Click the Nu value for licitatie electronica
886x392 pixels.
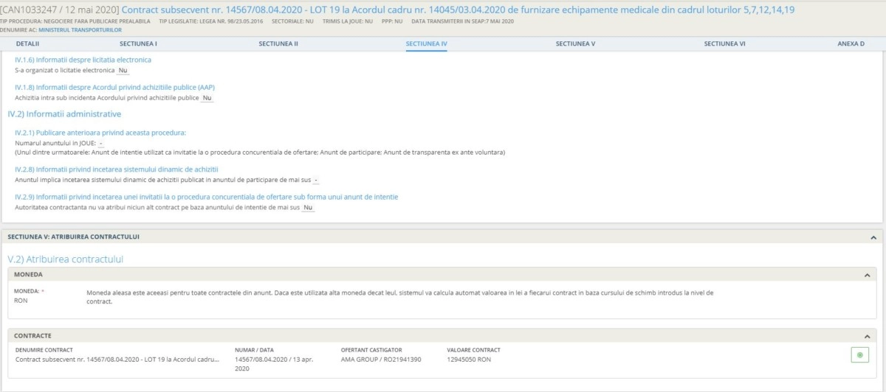[x=123, y=70]
